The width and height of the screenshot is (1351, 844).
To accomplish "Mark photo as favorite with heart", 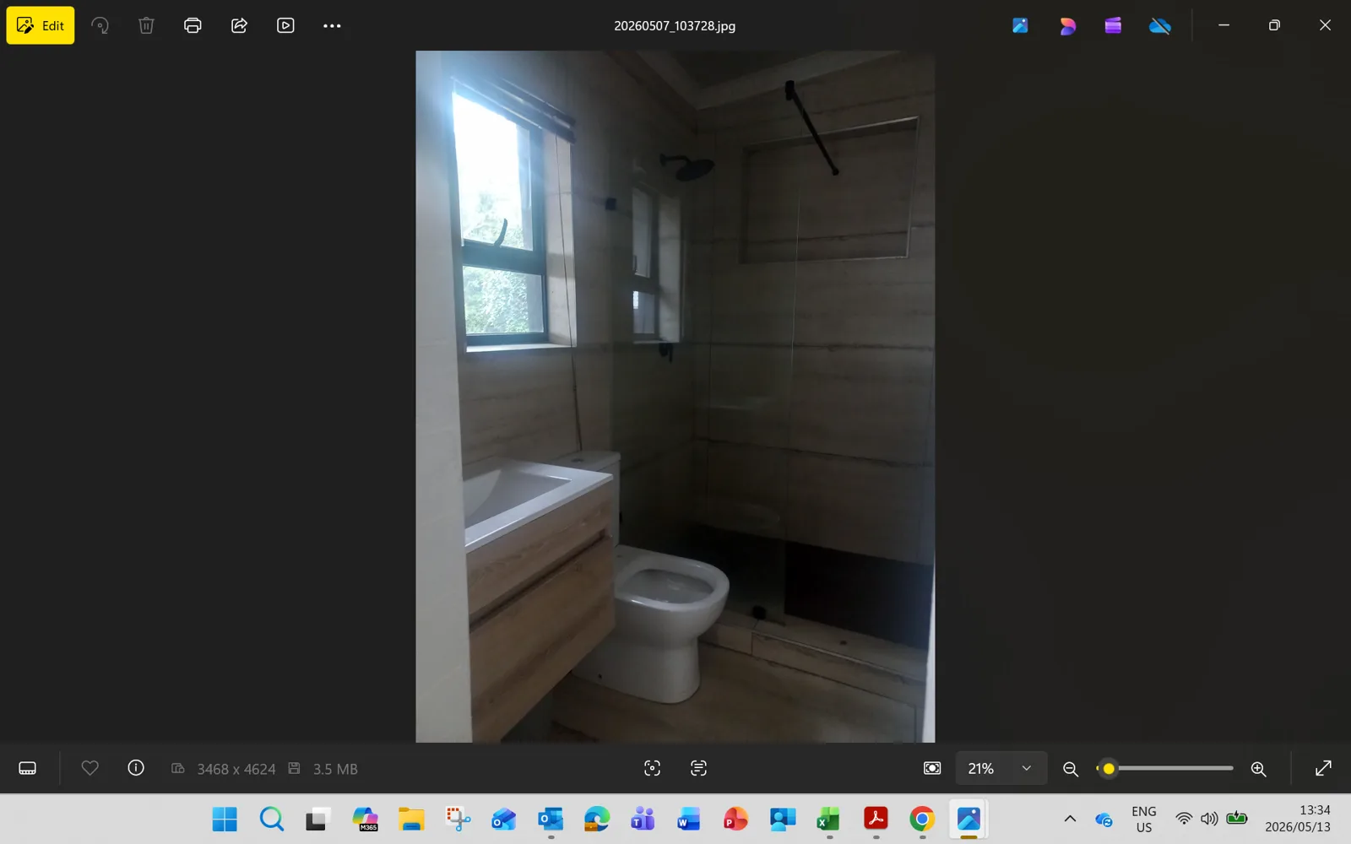I will (x=90, y=768).
